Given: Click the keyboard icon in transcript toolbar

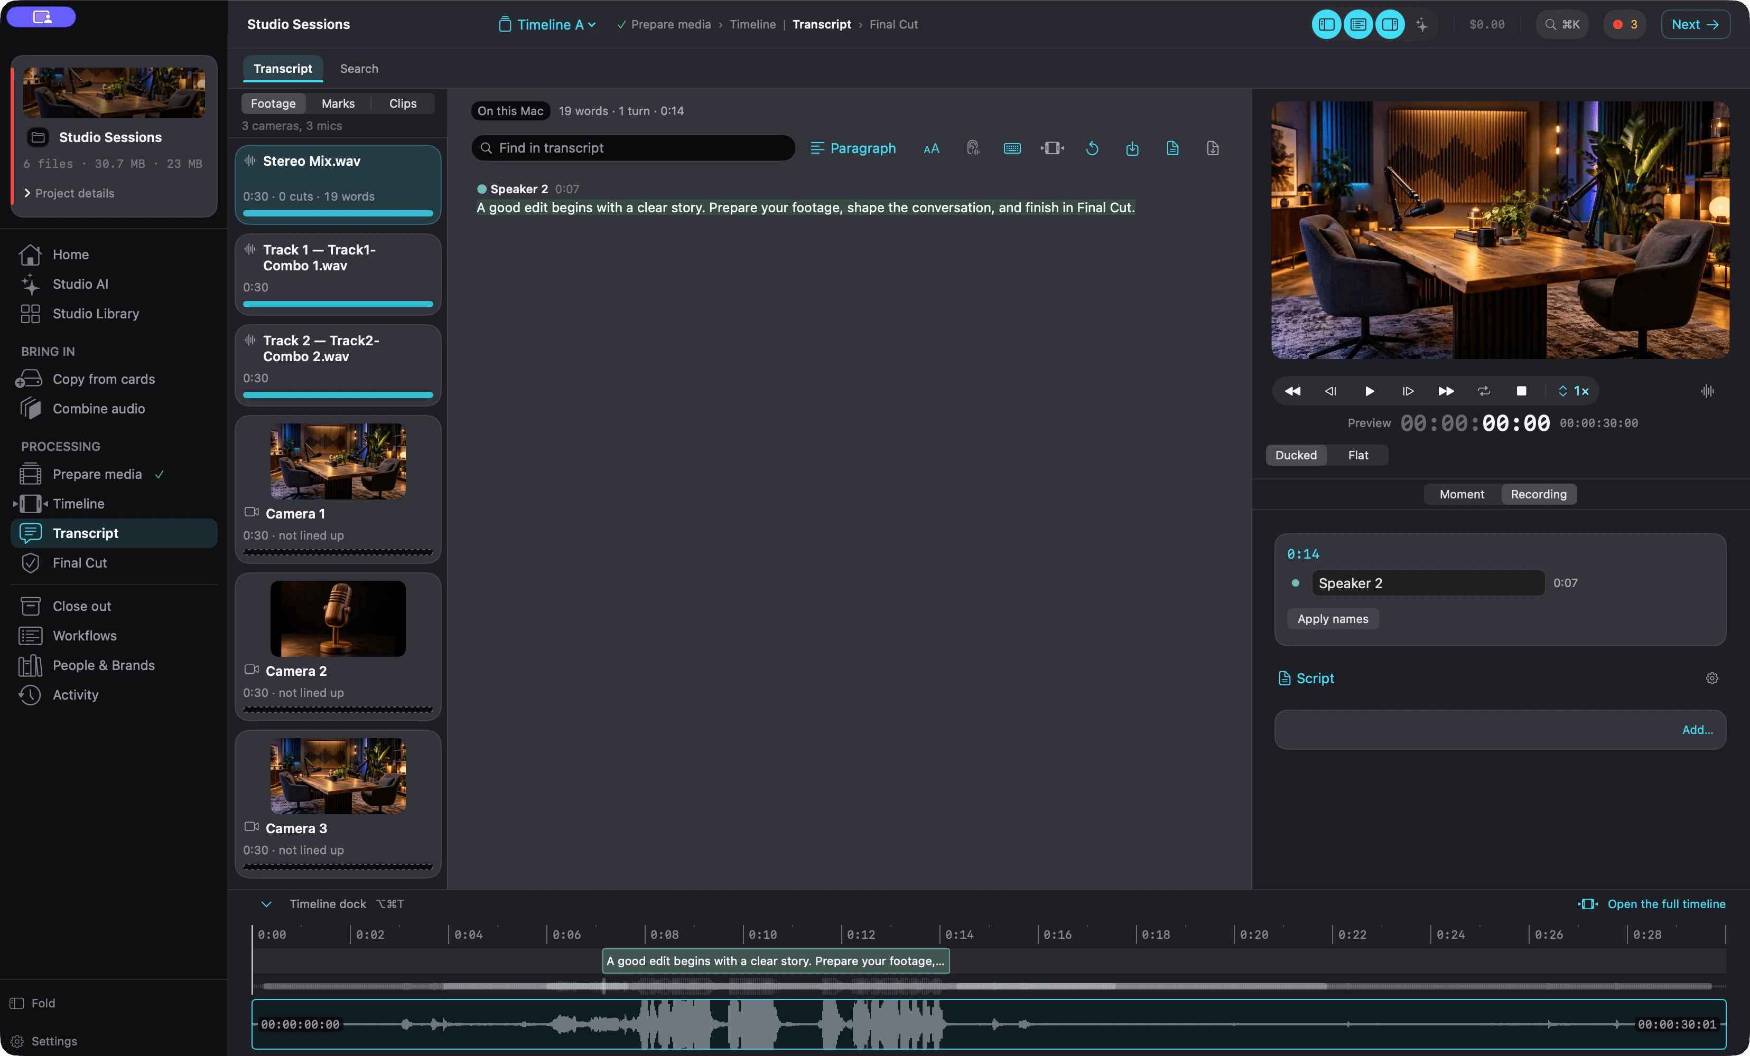Looking at the screenshot, I should (1012, 148).
